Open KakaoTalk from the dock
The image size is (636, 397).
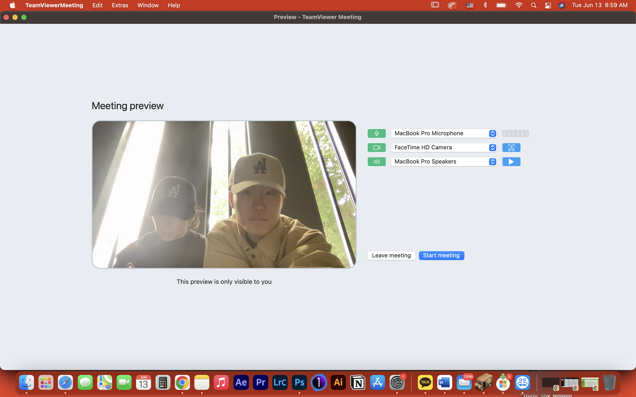425,382
